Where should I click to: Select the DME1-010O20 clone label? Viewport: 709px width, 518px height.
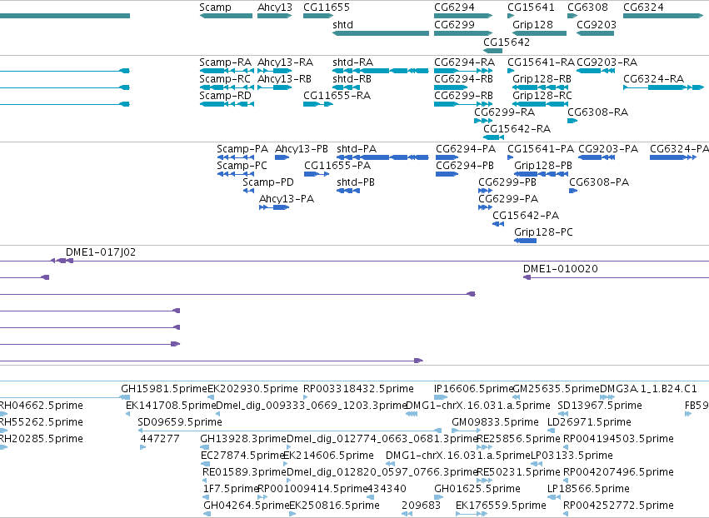[560, 269]
